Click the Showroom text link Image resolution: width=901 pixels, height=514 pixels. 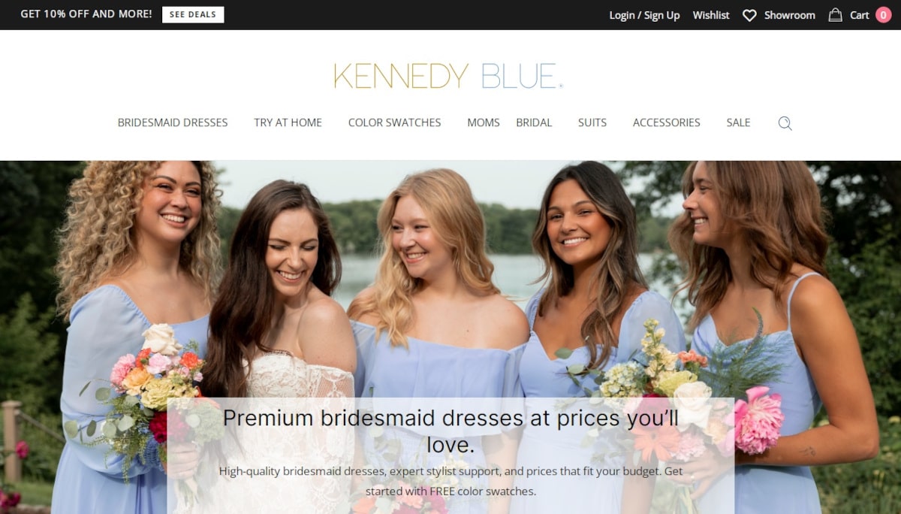click(790, 15)
